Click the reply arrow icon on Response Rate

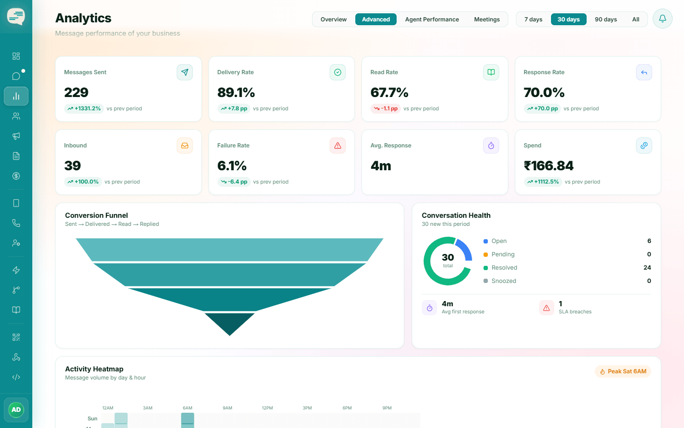[x=644, y=72]
